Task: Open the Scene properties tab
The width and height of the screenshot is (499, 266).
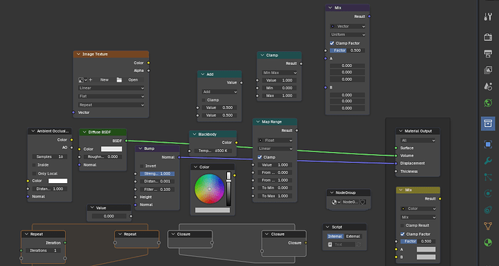Action: tap(488, 87)
